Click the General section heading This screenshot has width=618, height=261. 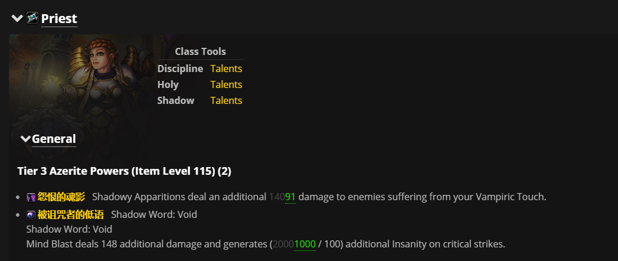tap(54, 139)
